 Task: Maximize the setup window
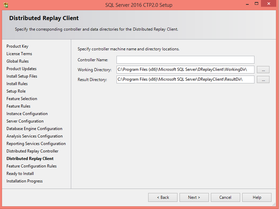(x=257, y=3)
